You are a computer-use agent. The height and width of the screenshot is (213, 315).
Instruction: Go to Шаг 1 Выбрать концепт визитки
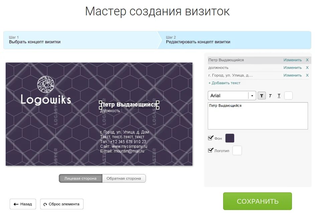[81, 40]
